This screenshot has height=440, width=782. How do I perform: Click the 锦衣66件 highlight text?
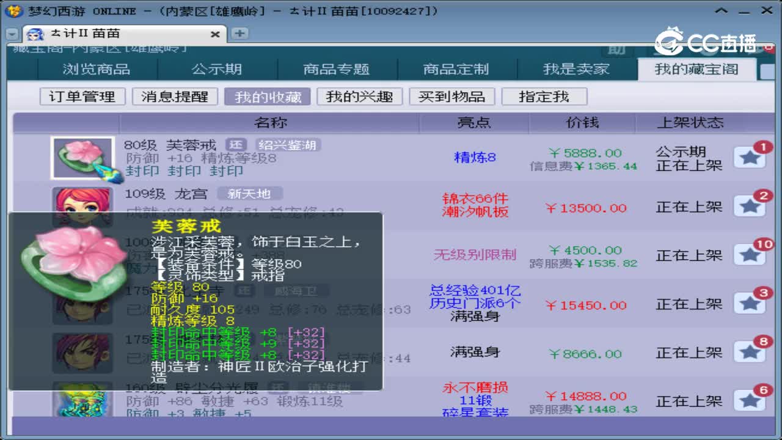[x=475, y=199]
